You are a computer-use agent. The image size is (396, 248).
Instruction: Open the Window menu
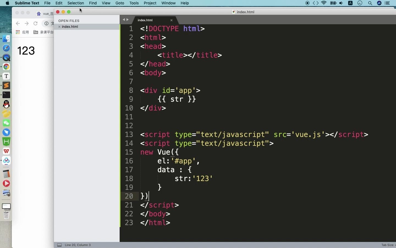tap(169, 3)
